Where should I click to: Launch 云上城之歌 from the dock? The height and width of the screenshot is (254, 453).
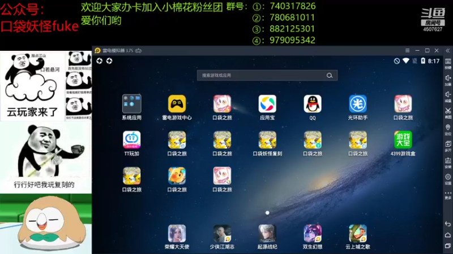tap(358, 234)
